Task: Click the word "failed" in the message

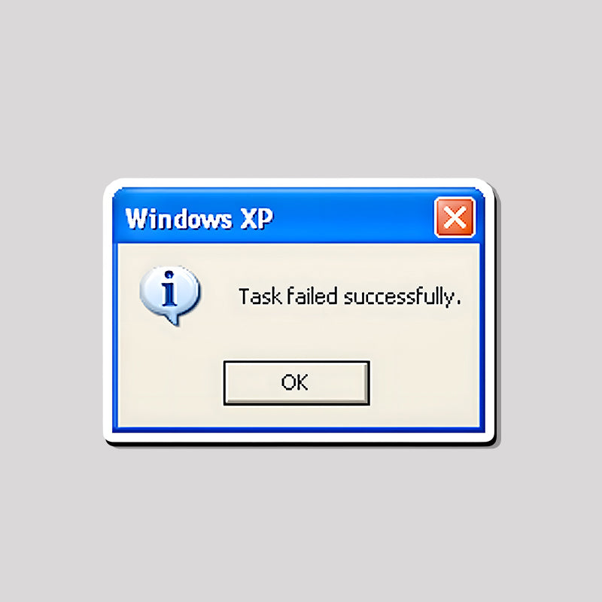Action: (312, 296)
